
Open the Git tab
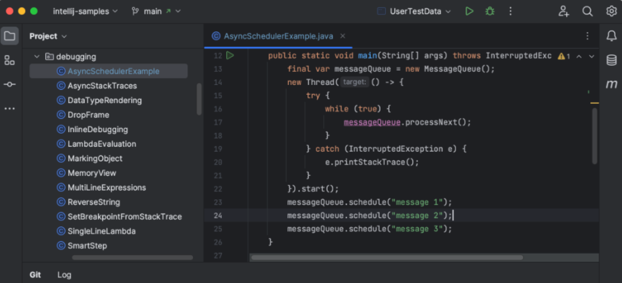[x=35, y=275]
